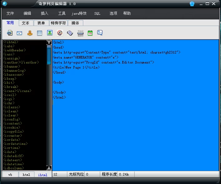Image resolution: width=221 pixels, height=184 pixels.
Task: Click the GENERATOR meta tag line
Action: pyautogui.click(x=86, y=58)
